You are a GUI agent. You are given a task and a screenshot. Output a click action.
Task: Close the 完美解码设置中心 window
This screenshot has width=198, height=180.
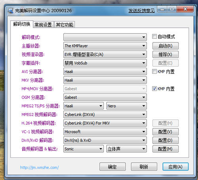(x=185, y=9)
